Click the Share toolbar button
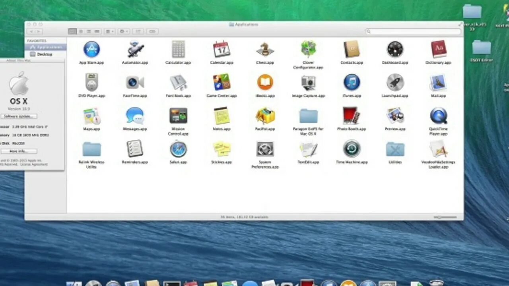The width and height of the screenshot is (509, 286). (138, 31)
